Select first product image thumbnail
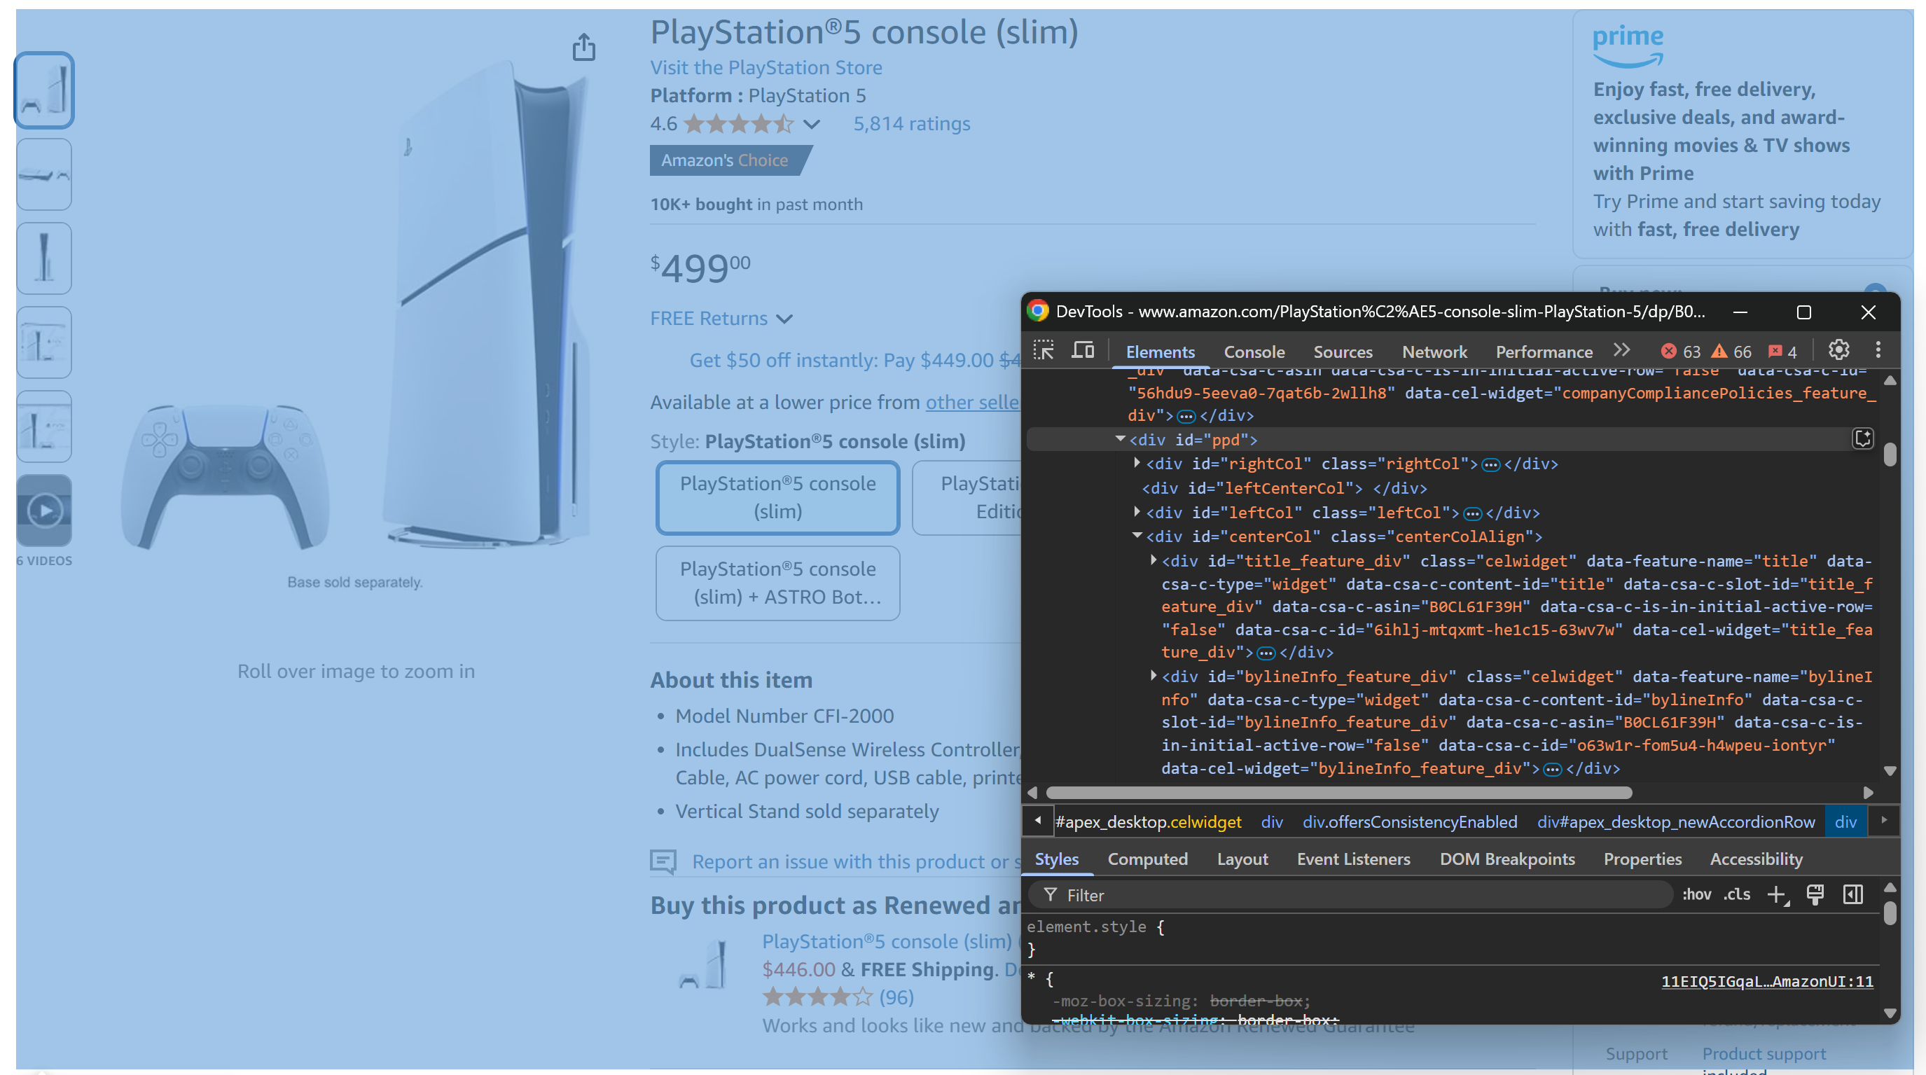The height and width of the screenshot is (1075, 1926). point(44,90)
